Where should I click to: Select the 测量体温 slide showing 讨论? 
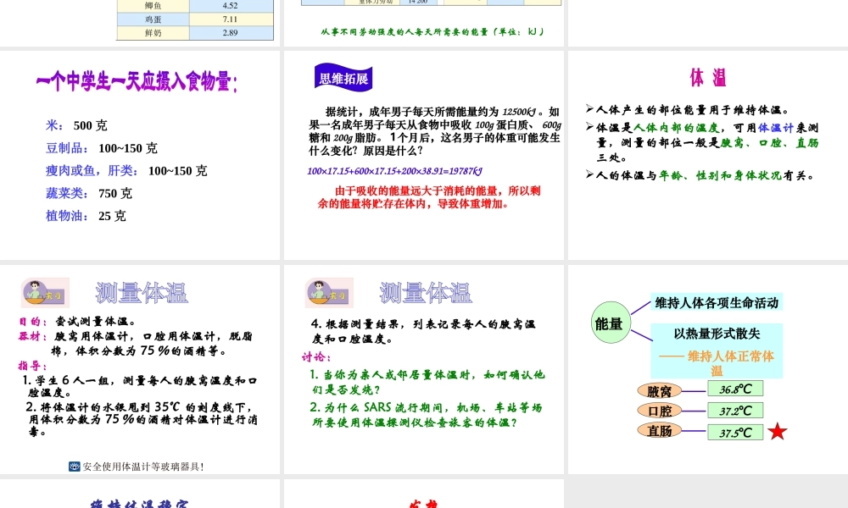click(423, 369)
